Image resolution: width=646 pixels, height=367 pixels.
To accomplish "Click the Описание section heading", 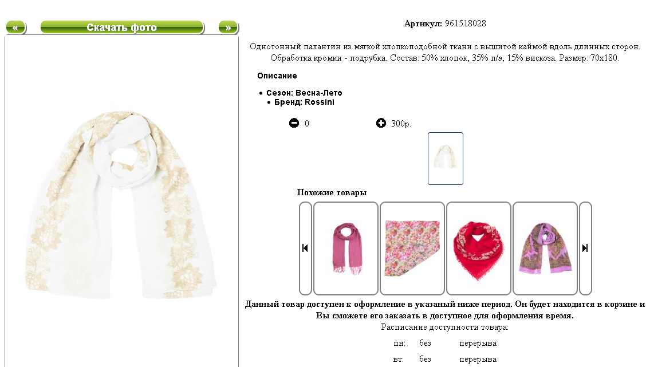I will click(277, 76).
